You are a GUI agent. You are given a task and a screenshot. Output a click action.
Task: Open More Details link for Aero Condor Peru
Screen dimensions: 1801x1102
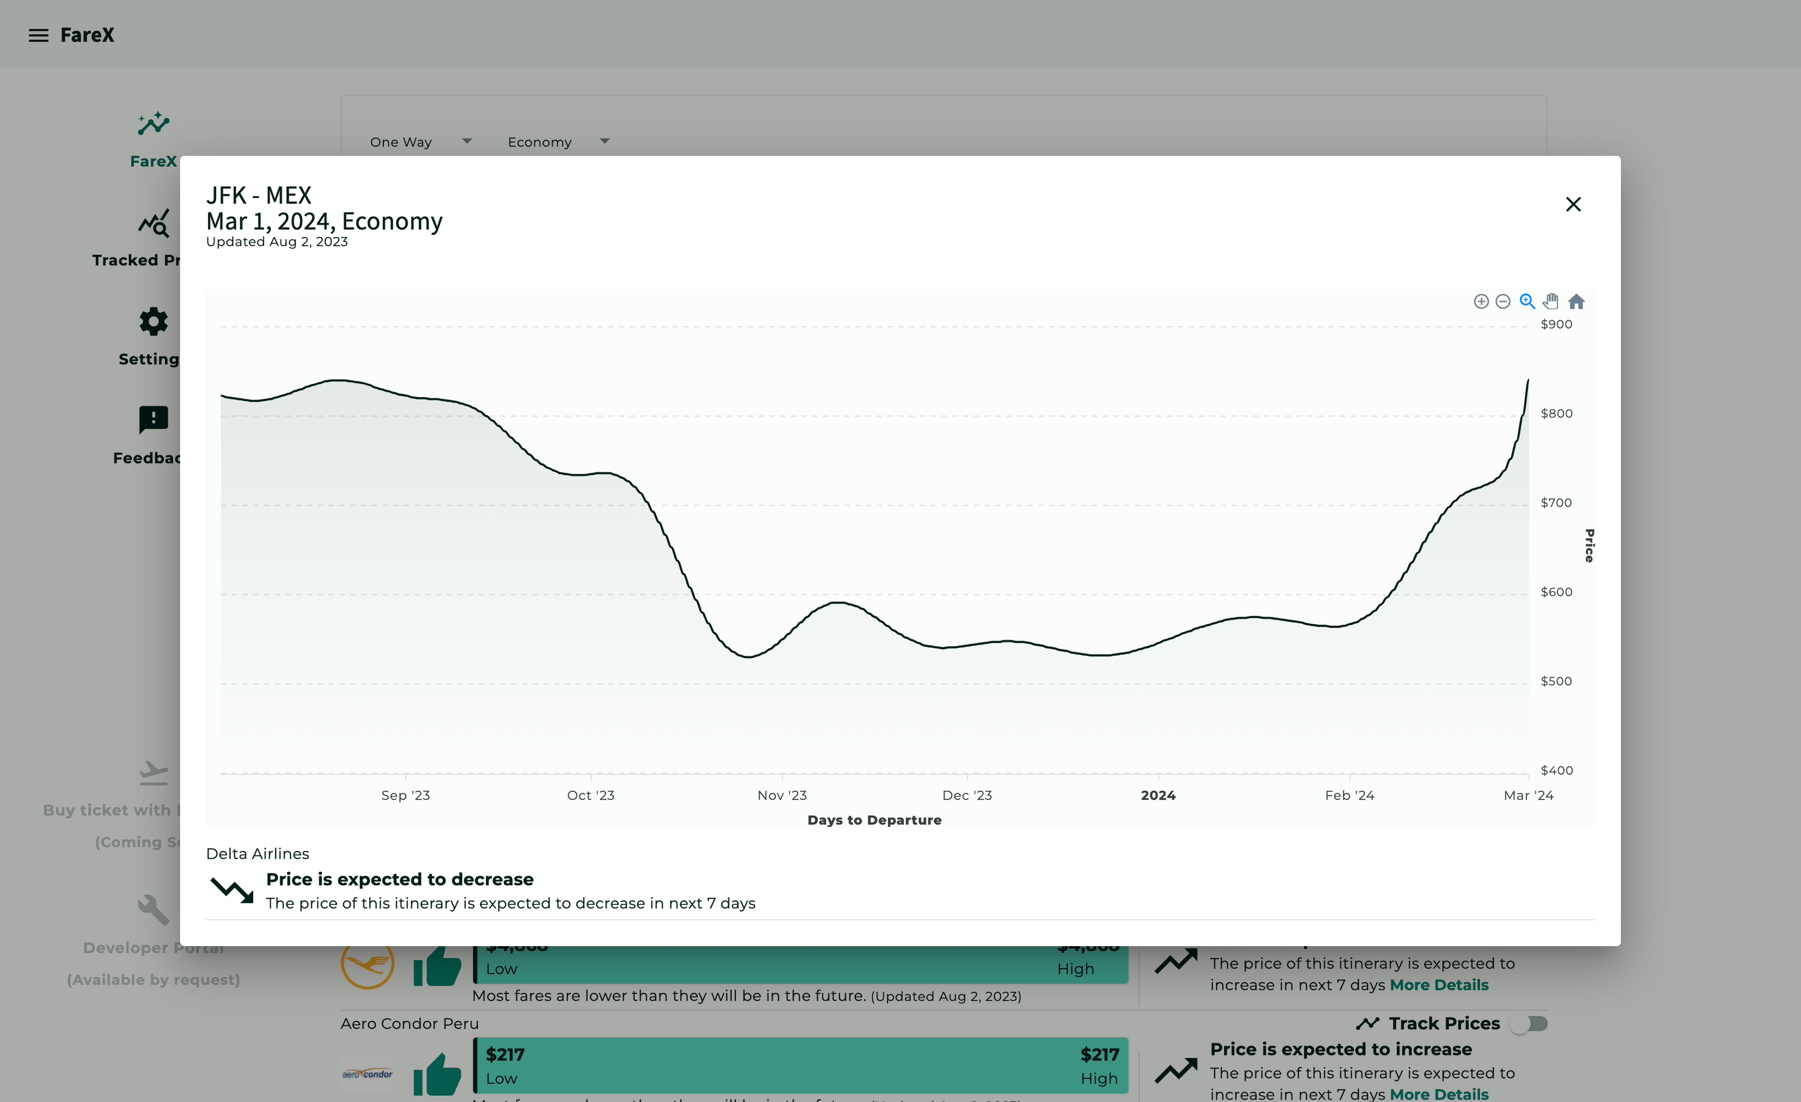[1439, 1094]
